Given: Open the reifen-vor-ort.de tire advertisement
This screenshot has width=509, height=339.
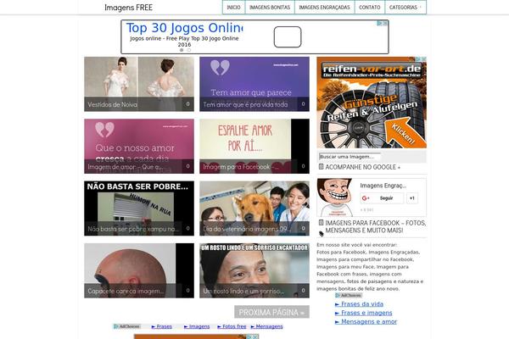Looking at the screenshot, I should (372, 103).
